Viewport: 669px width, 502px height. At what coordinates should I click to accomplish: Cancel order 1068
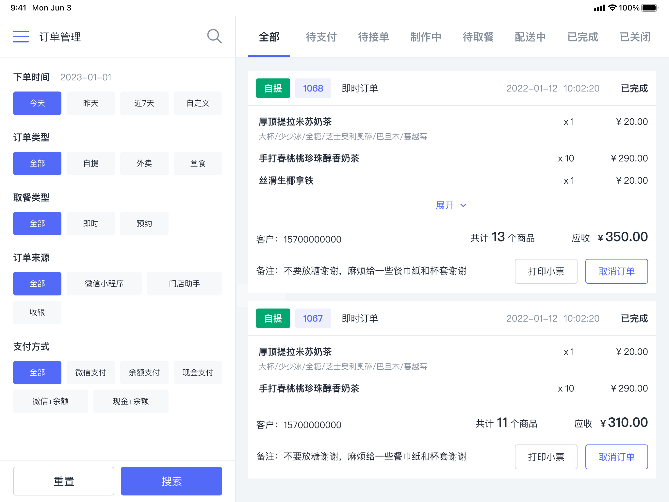(617, 271)
